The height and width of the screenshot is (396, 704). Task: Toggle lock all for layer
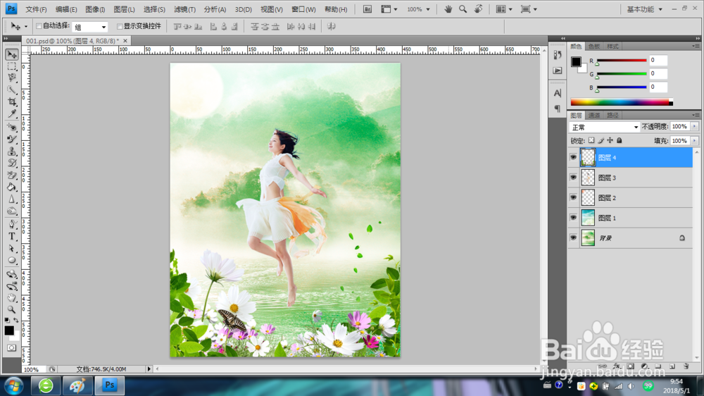(619, 141)
